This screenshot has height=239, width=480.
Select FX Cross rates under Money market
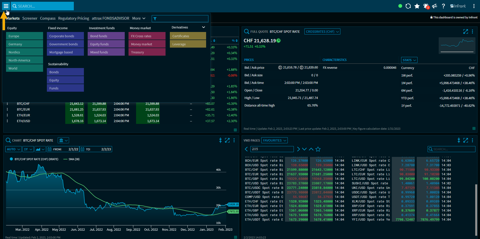147,36
